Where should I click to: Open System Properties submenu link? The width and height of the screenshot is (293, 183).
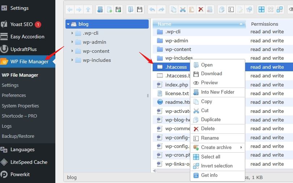[x=20, y=106]
